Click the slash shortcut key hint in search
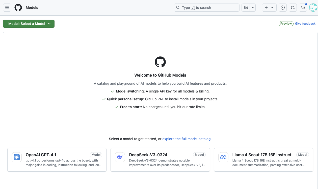The height and width of the screenshot is (189, 318). pos(193,8)
